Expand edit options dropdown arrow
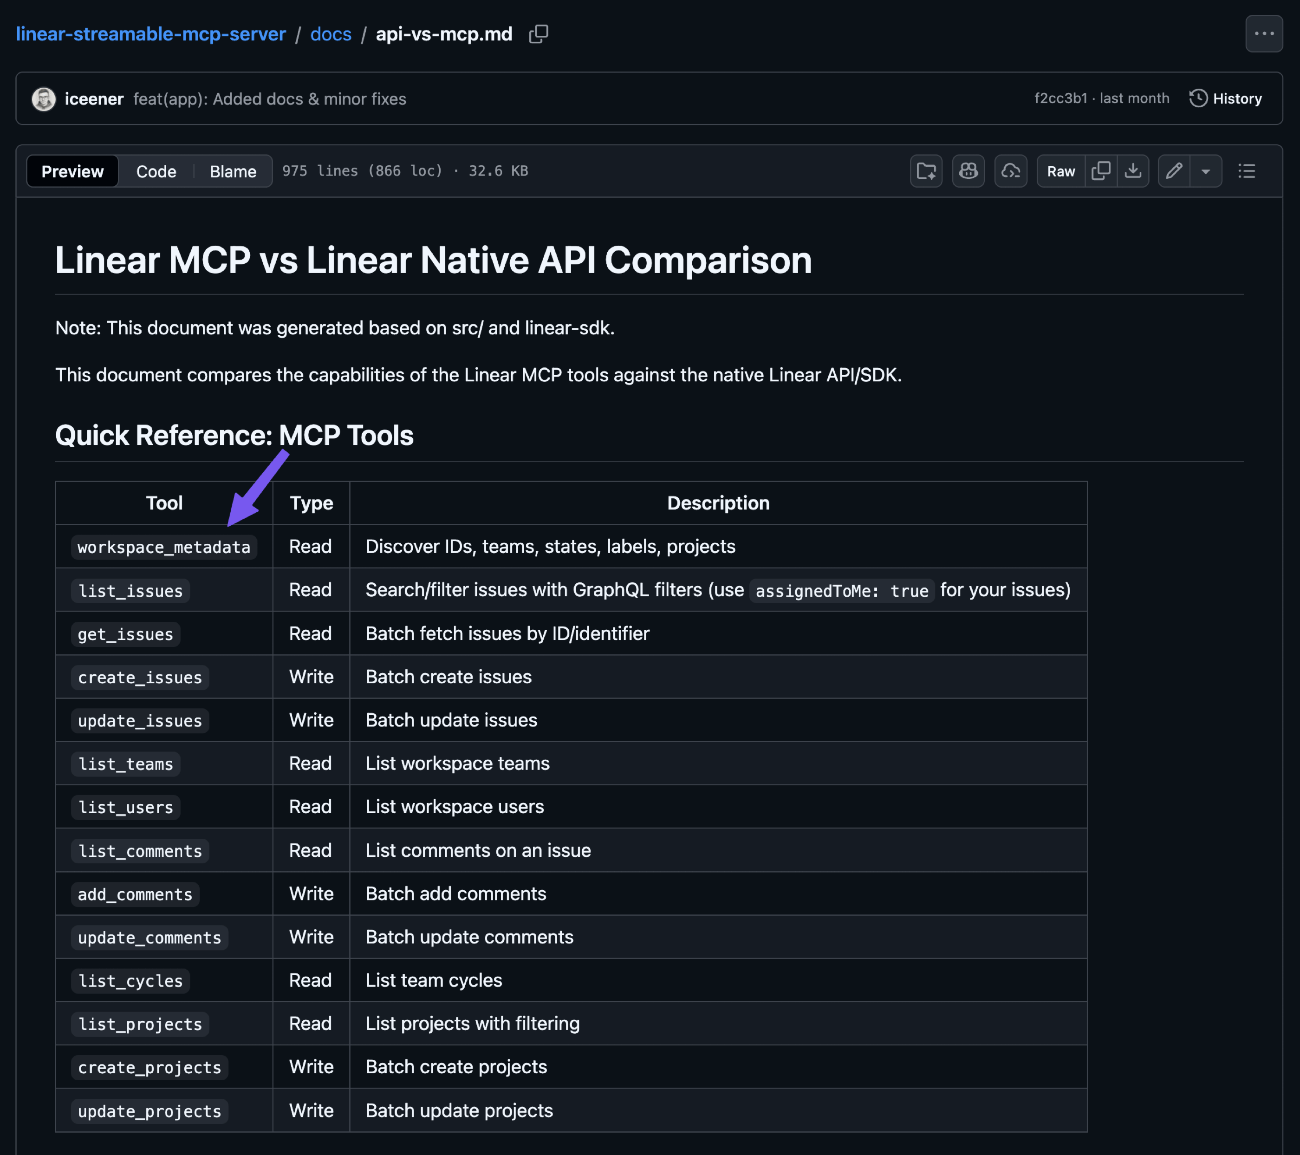Screen dimensions: 1300x1155 tap(1205, 171)
